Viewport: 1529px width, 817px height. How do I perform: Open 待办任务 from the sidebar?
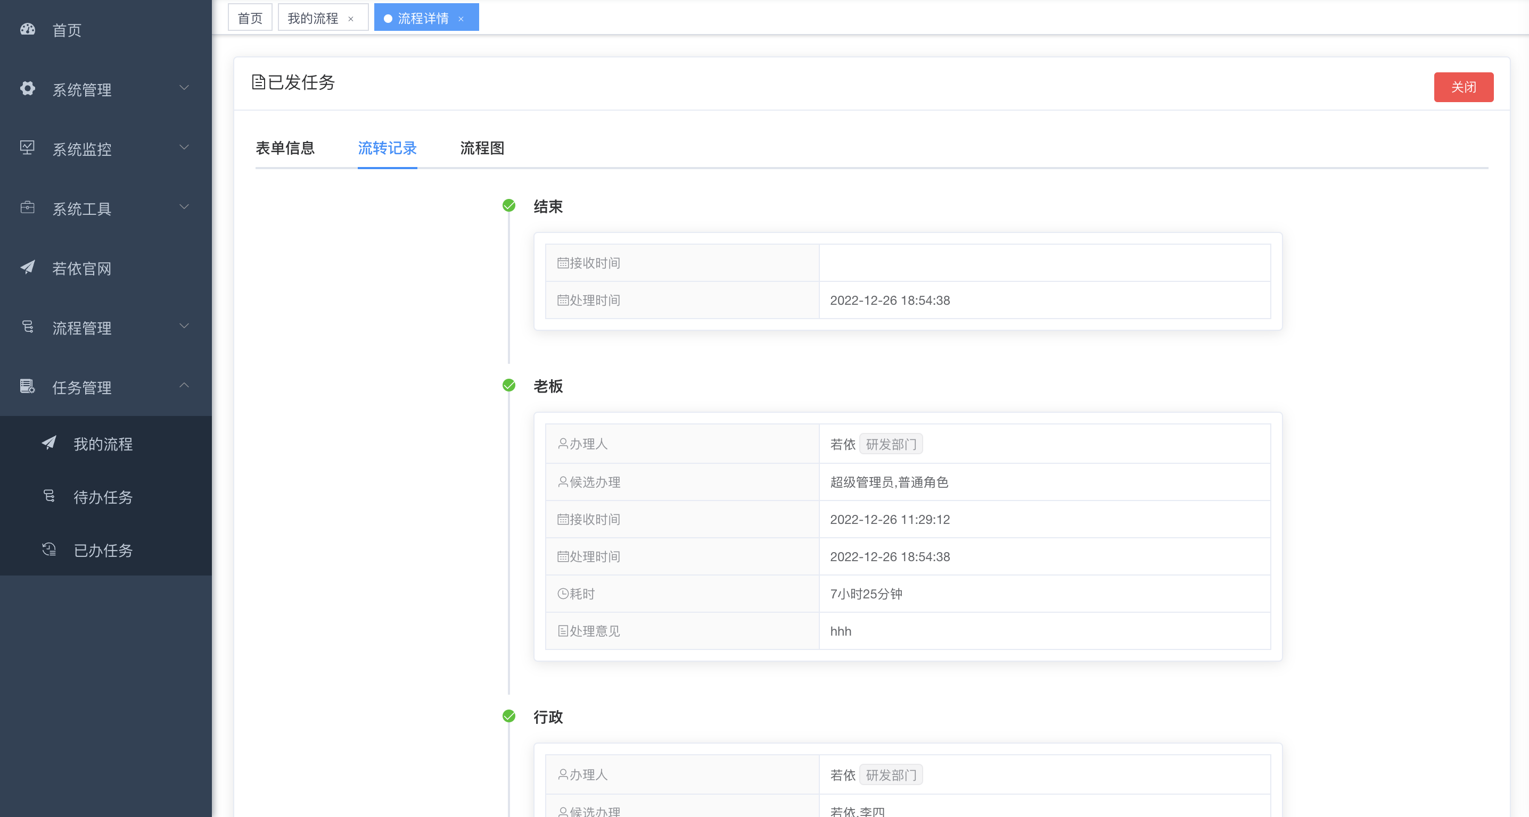pyautogui.click(x=103, y=497)
